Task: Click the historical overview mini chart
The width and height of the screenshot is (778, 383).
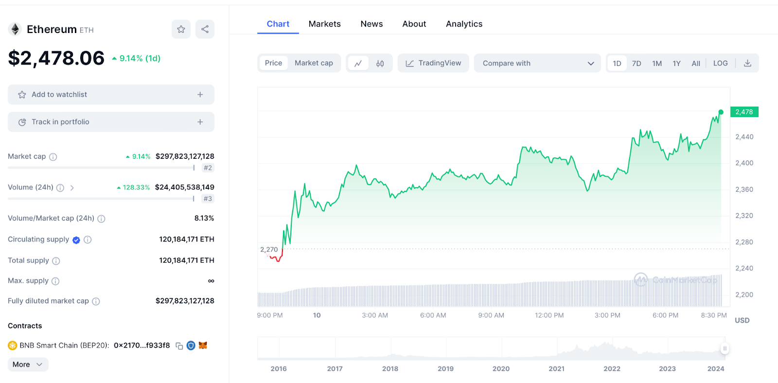Action: [491, 349]
